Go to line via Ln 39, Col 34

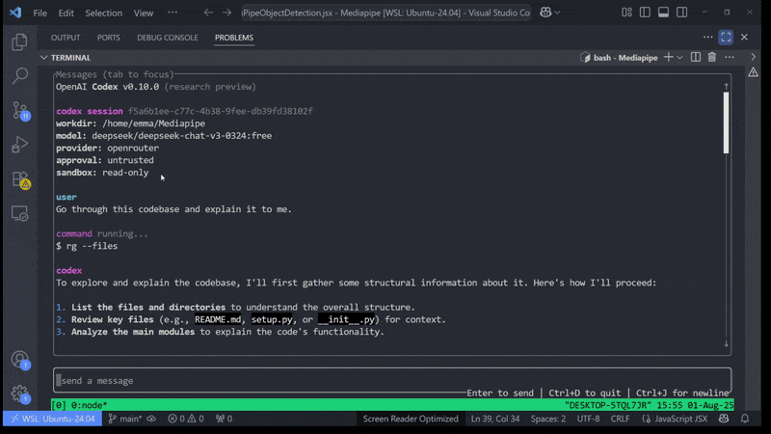(495, 419)
